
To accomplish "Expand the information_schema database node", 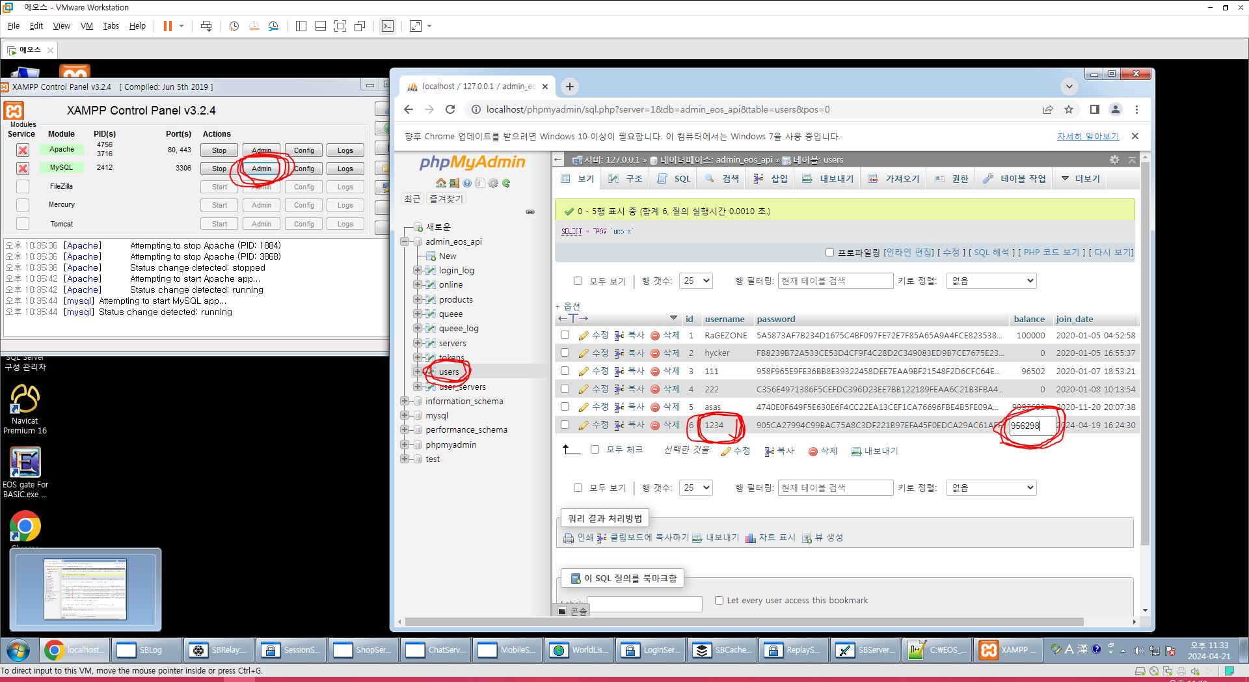I will (405, 401).
